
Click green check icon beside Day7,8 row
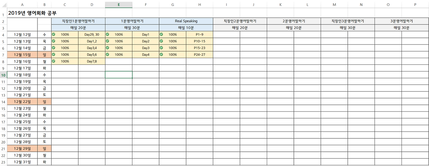point(54,61)
